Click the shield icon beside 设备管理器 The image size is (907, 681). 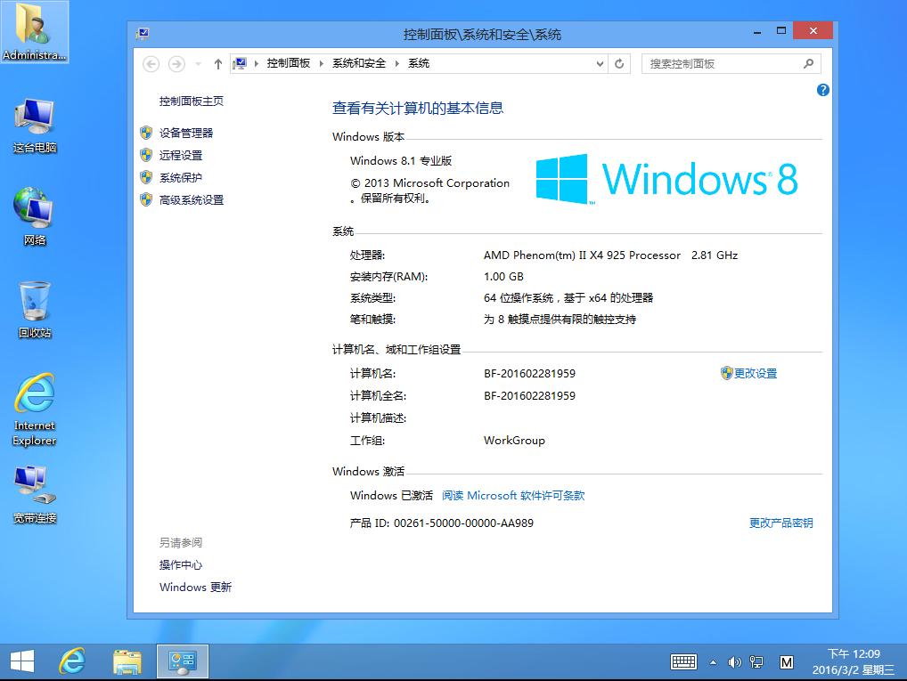[146, 133]
